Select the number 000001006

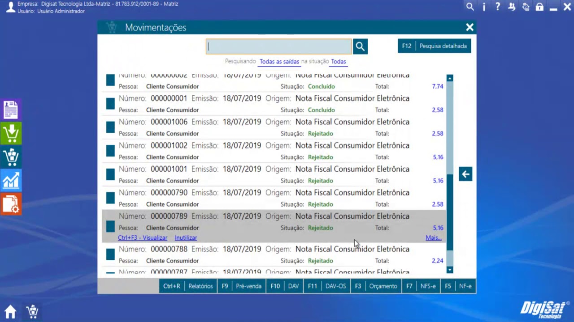click(x=169, y=122)
